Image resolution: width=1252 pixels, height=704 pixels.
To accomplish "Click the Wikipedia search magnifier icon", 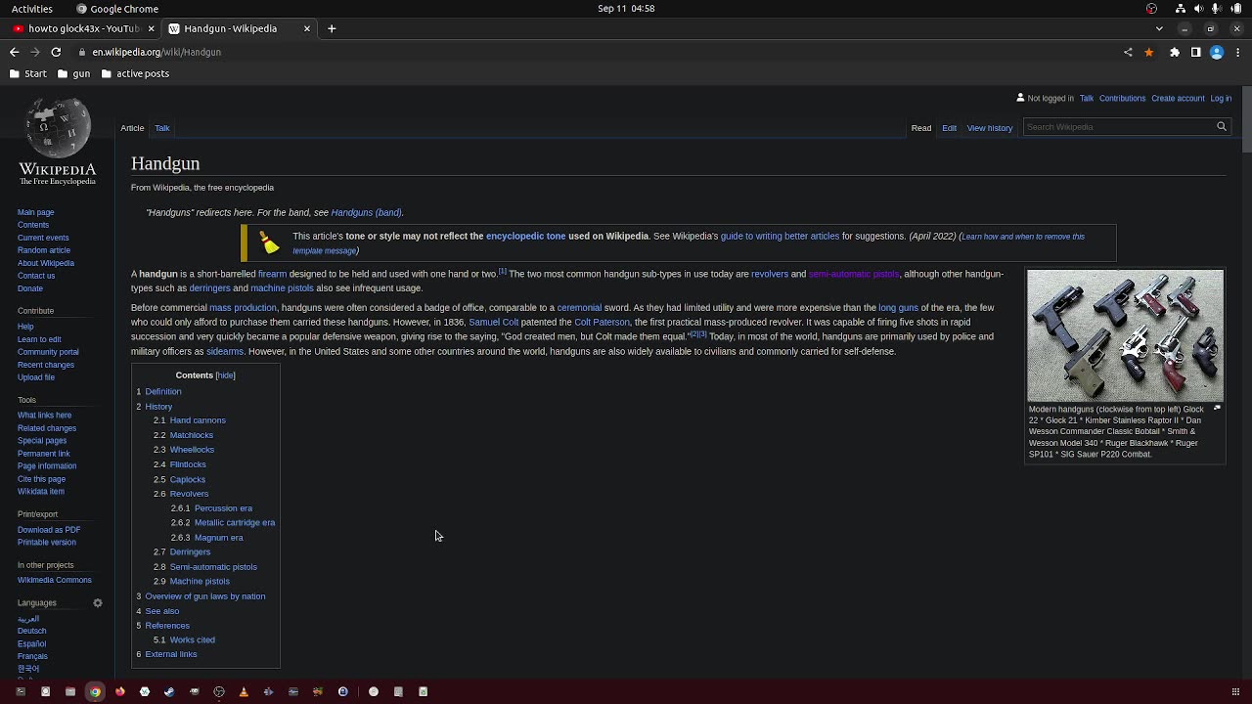I will [x=1221, y=127].
